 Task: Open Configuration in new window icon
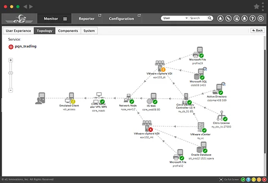point(139,15)
